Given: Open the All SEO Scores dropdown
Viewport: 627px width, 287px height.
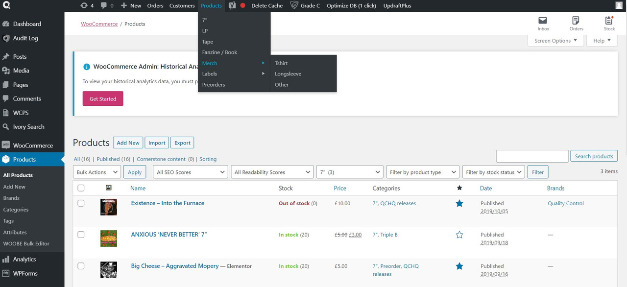Looking at the screenshot, I should tap(190, 172).
